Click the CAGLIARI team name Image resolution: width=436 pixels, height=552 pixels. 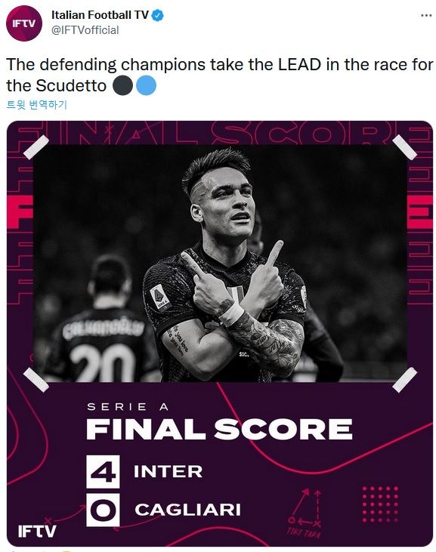point(187,510)
